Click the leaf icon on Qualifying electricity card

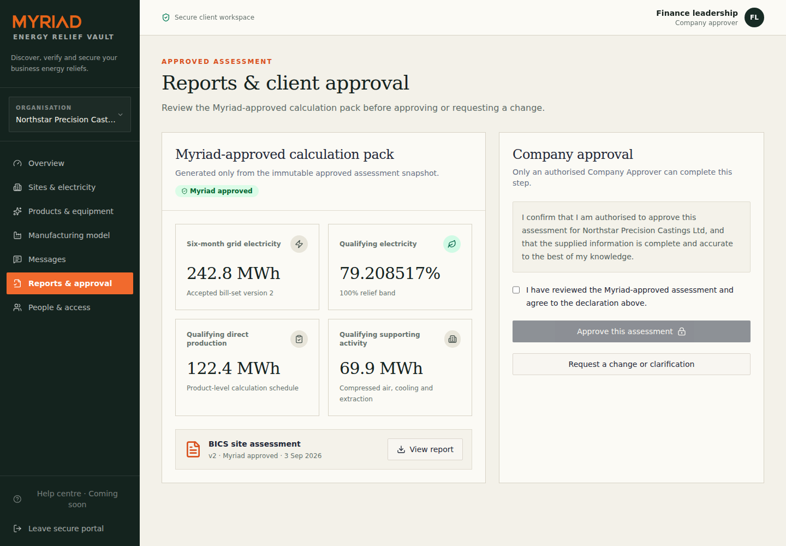[x=452, y=244]
